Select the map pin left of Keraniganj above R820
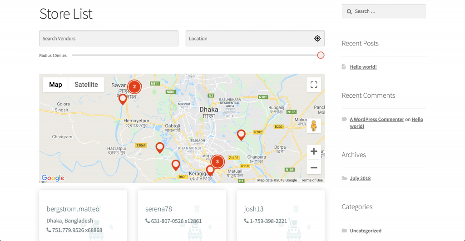The image size is (465, 241). tap(176, 166)
